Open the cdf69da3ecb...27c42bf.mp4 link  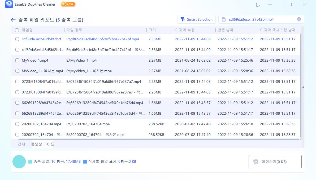(x=251, y=19)
